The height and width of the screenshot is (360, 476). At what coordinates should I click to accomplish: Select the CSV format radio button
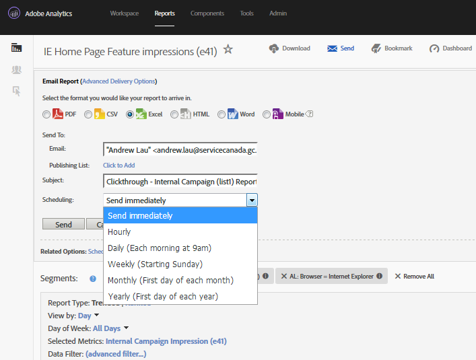[x=88, y=114]
